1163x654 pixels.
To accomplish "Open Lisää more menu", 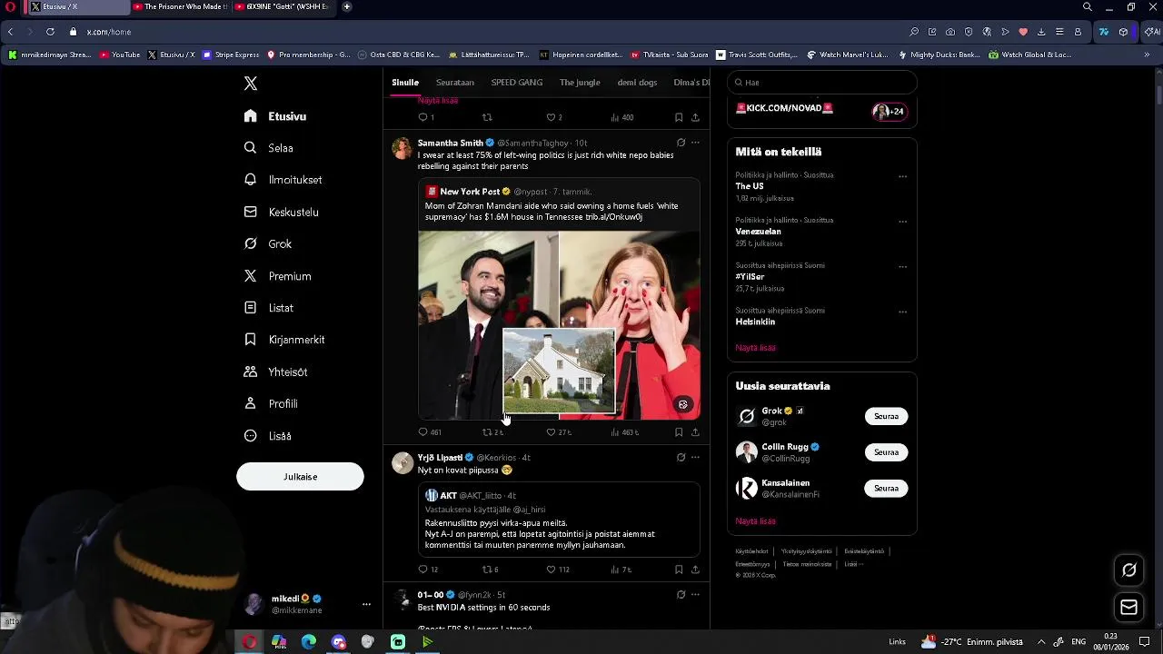I will click(268, 436).
